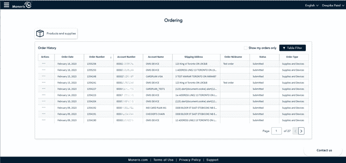The height and width of the screenshot is (163, 346).
Task: Click MD CARD PLAN M1 account name
Action: [x=156, y=108]
